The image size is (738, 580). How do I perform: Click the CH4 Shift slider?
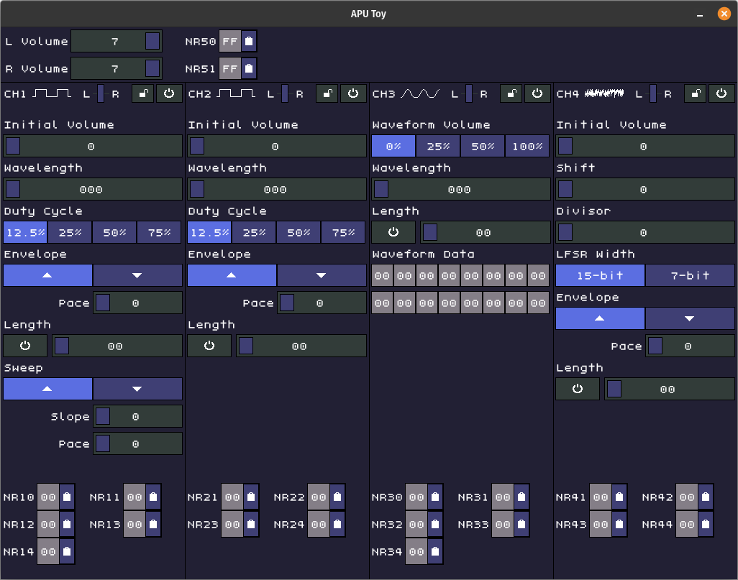644,190
